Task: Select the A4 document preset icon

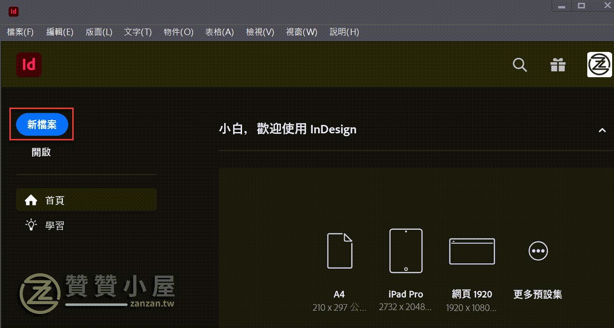Action: tap(340, 251)
